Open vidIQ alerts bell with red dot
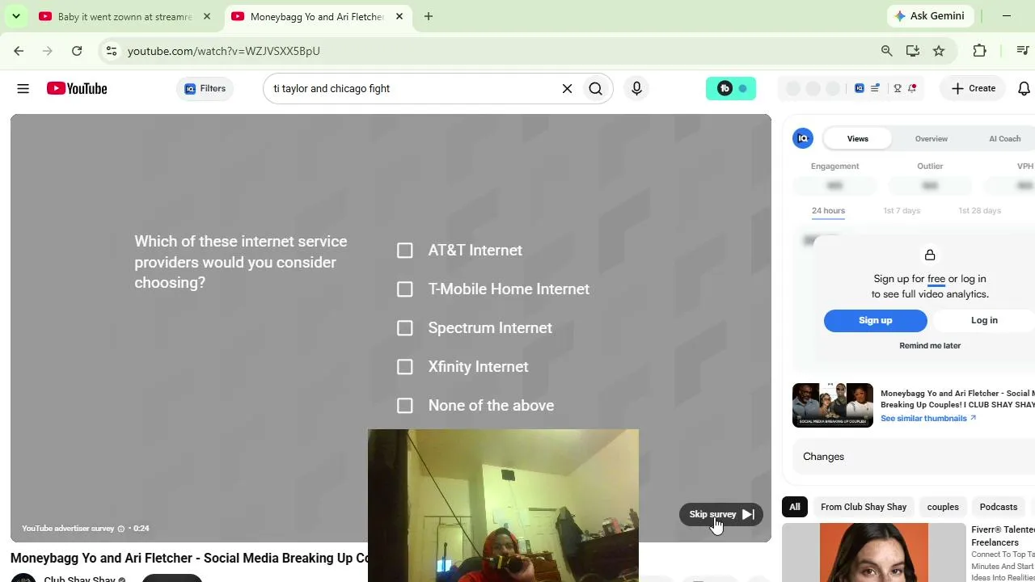The width and height of the screenshot is (1035, 582). tap(912, 89)
